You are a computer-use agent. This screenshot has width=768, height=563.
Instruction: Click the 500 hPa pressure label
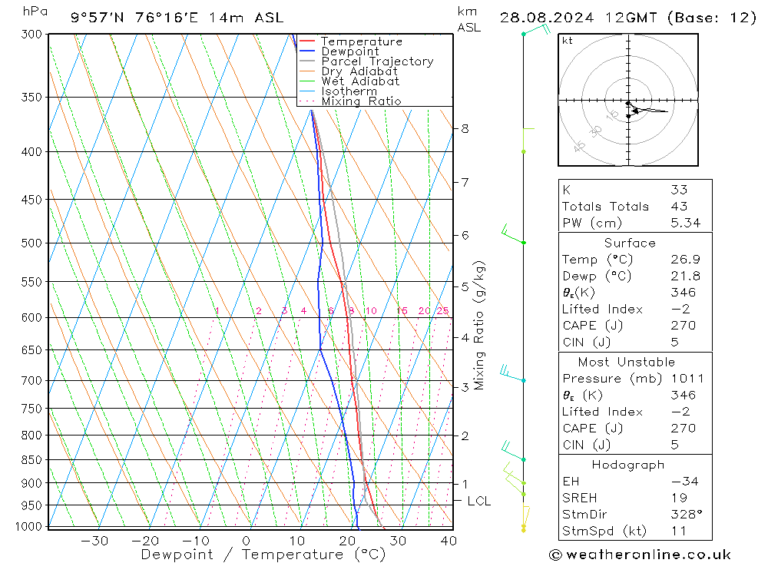pyautogui.click(x=31, y=243)
